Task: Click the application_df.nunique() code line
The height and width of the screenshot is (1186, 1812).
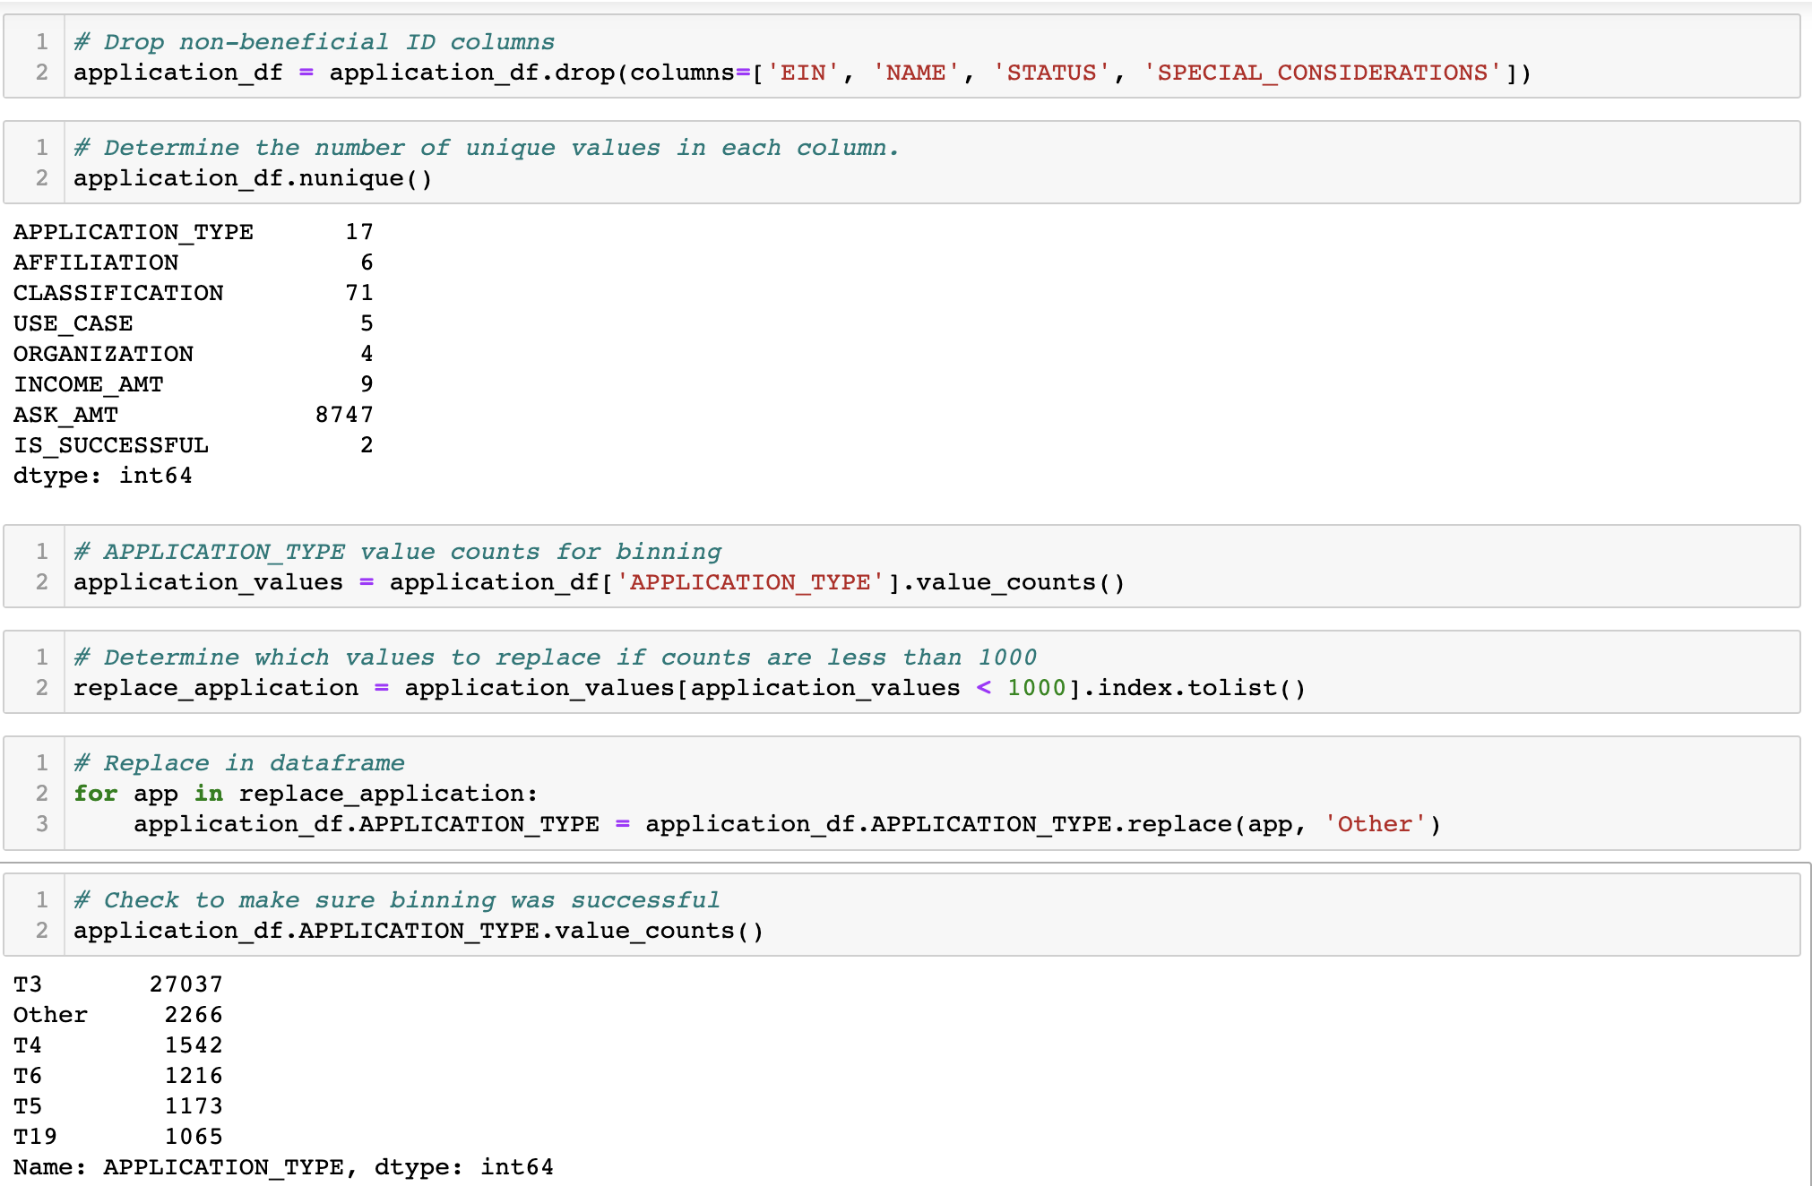Action: click(x=253, y=178)
